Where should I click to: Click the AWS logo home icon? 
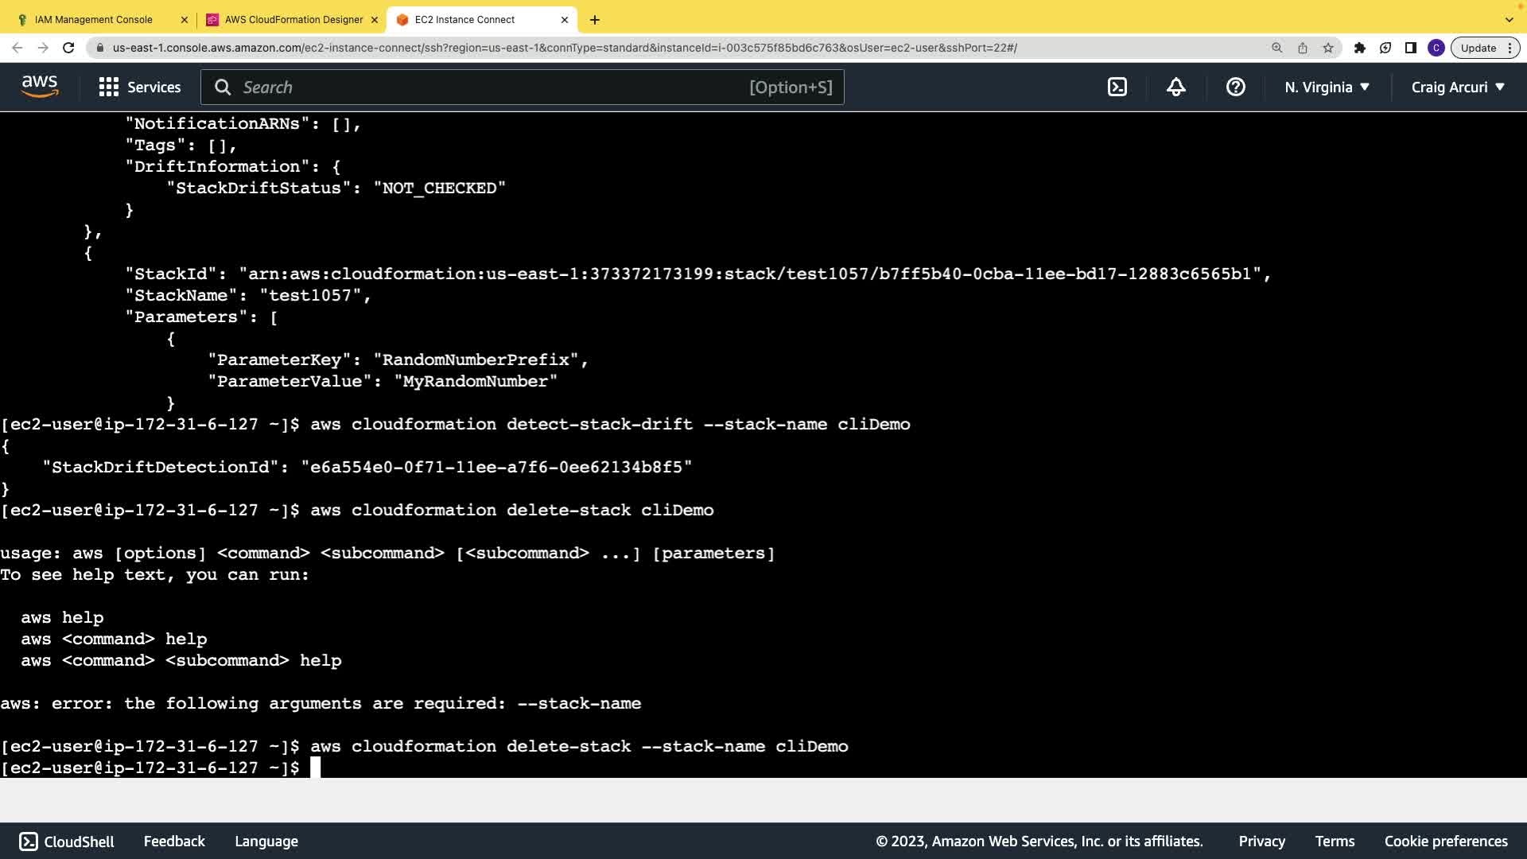40,87
